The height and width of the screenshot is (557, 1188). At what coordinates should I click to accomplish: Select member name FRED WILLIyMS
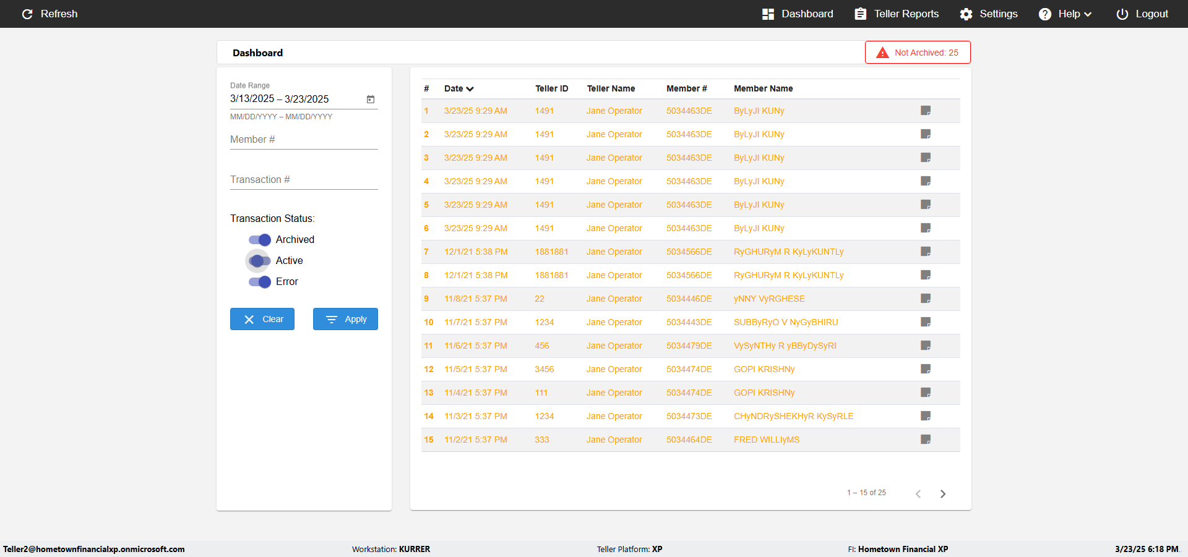[x=767, y=440]
